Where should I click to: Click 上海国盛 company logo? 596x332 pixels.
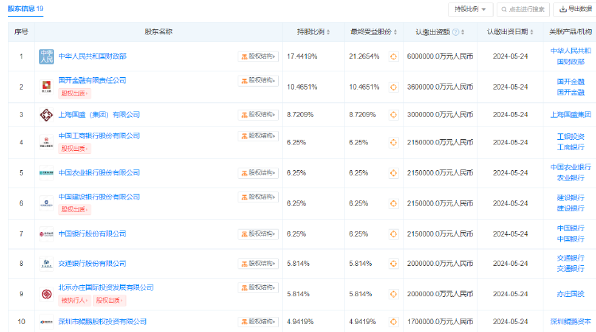[x=46, y=114]
